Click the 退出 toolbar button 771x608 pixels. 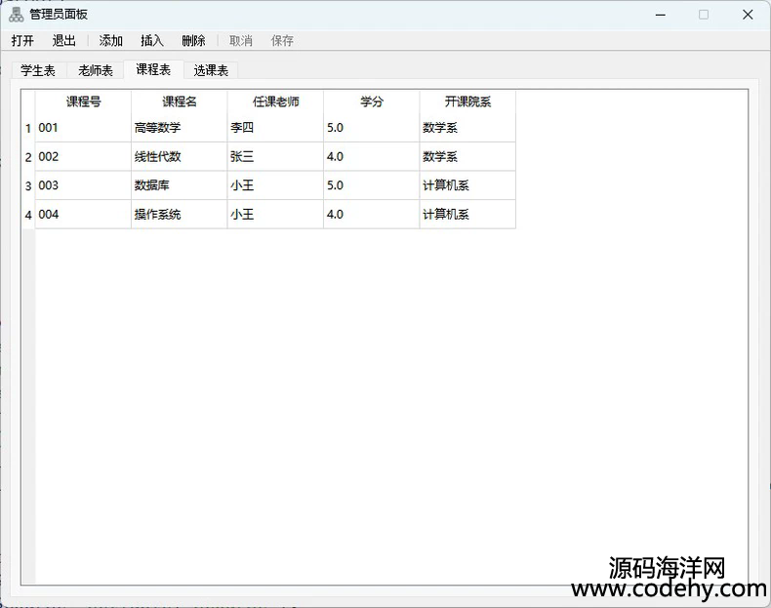63,40
